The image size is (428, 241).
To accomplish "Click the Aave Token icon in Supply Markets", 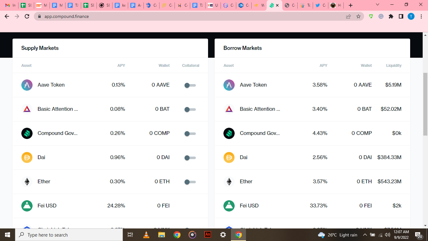I will [x=27, y=85].
